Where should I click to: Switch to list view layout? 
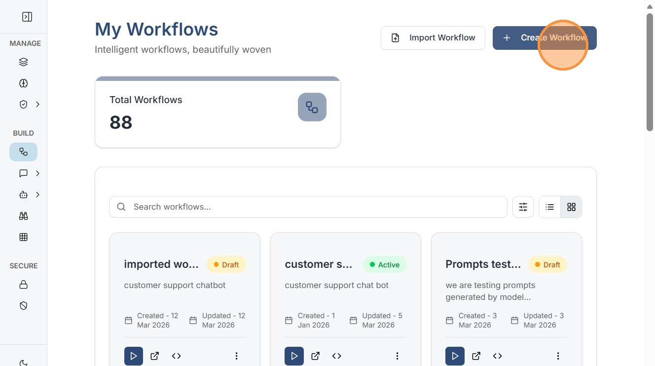(550, 207)
